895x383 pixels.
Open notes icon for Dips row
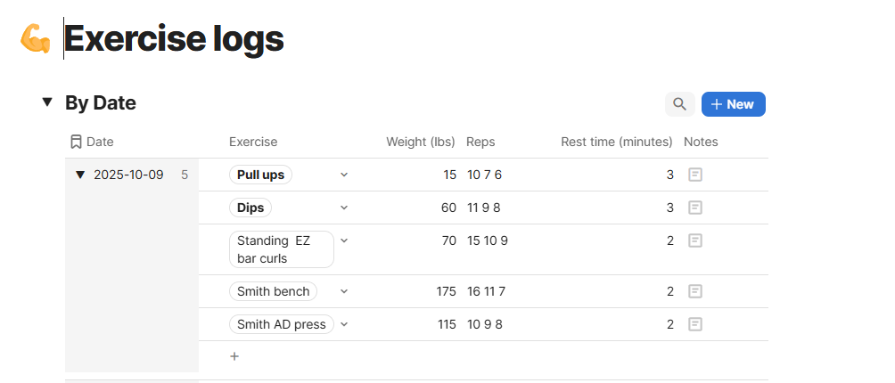pos(695,208)
